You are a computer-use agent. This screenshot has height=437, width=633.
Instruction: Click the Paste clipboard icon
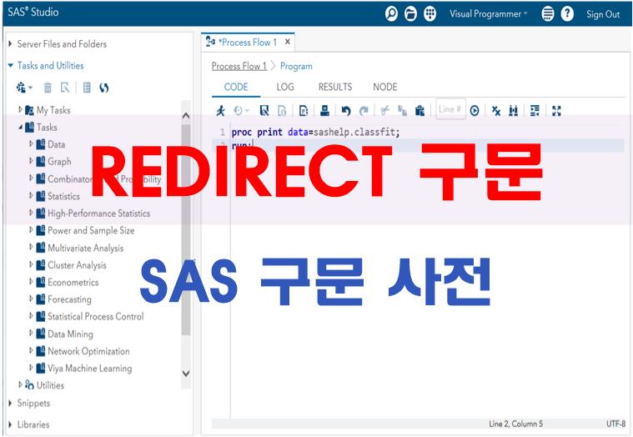(x=419, y=111)
